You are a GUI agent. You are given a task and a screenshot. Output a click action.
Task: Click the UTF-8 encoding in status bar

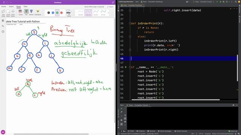click(201, 134)
